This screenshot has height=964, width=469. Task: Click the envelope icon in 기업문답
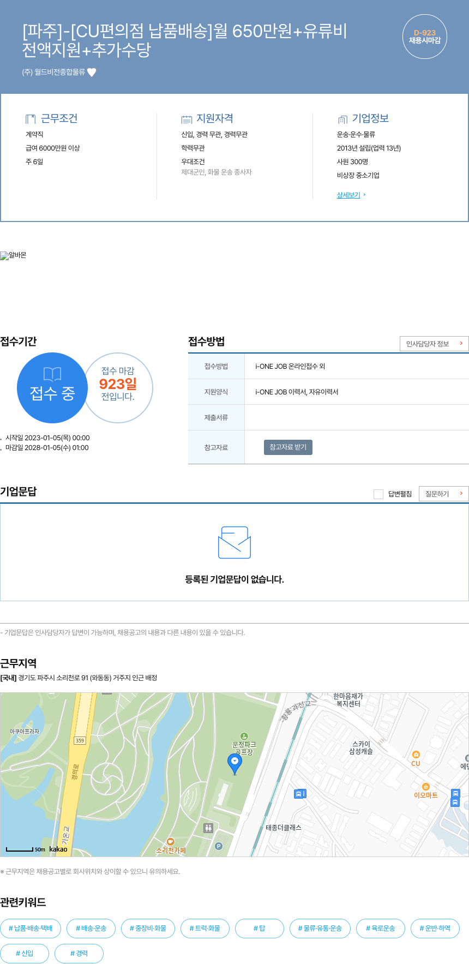[x=234, y=542]
